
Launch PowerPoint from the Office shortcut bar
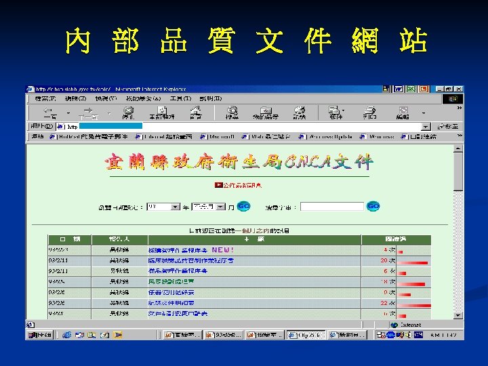[424, 89]
